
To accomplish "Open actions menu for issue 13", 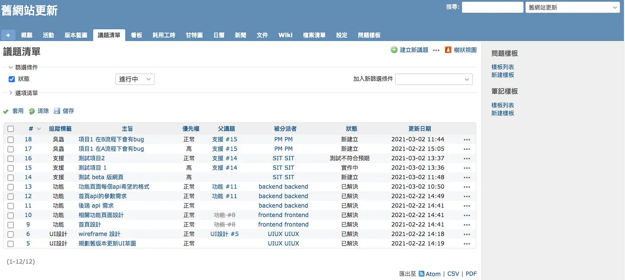I will 467,187.
